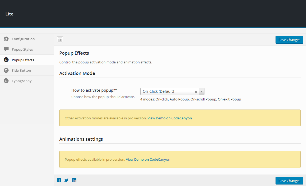Image resolution: width=306 pixels, height=186 pixels.
Task: Select the Popup Effects tab
Action: tap(27, 60)
